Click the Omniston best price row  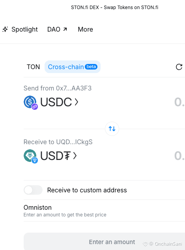(x=104, y=211)
